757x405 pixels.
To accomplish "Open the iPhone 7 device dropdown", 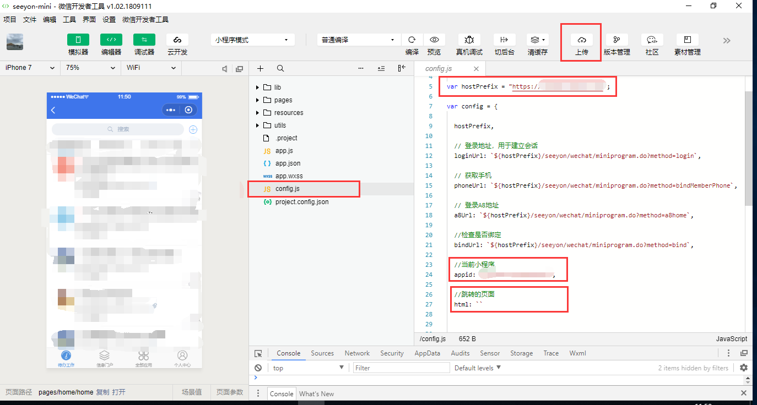I will coord(30,68).
